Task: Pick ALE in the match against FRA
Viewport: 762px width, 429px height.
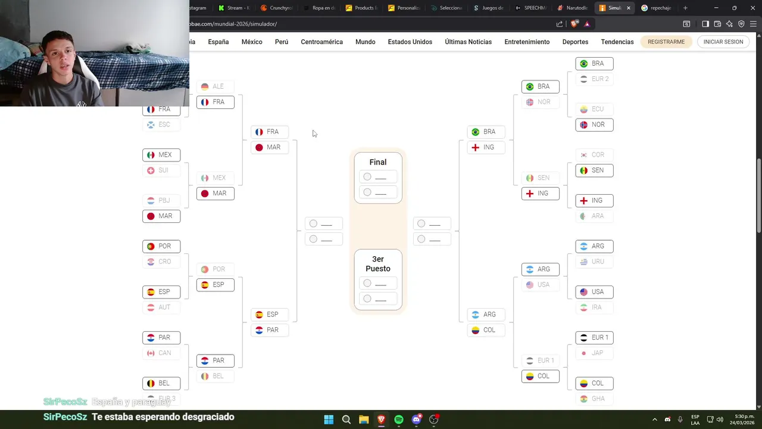Action: point(216,86)
